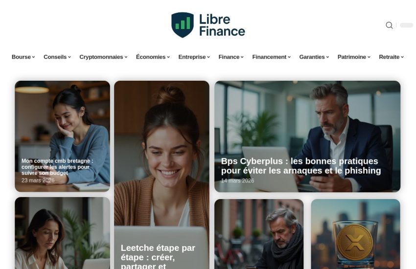Open thumbnail of woman in white blouse

click(62, 233)
